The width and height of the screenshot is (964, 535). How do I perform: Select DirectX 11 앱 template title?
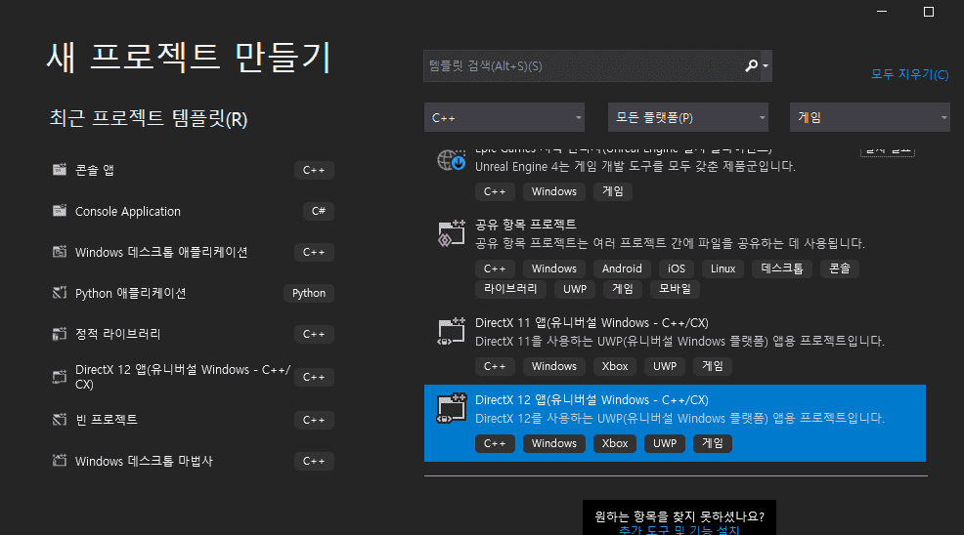click(592, 323)
